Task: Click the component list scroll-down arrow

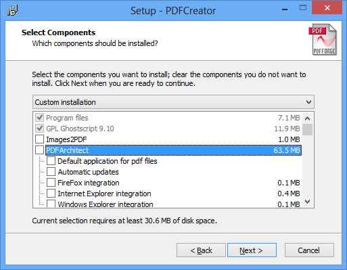Action: [307, 201]
